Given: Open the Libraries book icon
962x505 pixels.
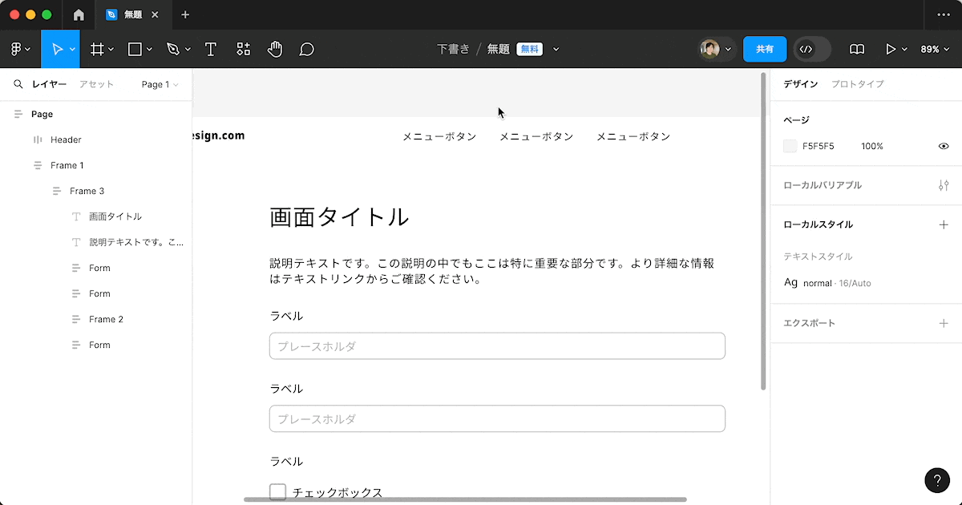Looking at the screenshot, I should click(x=856, y=49).
